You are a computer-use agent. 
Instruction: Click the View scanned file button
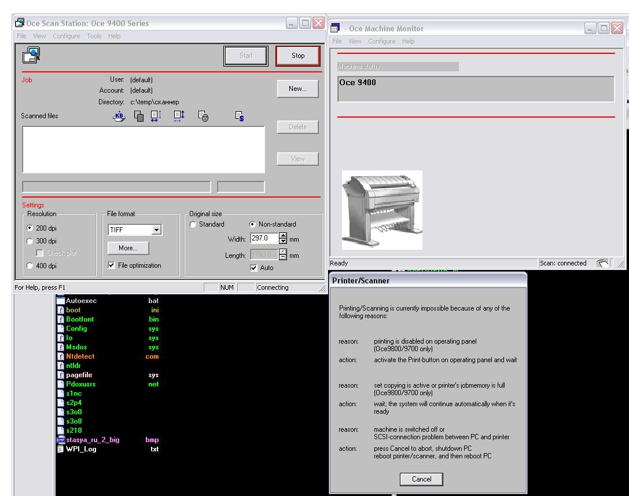297,159
